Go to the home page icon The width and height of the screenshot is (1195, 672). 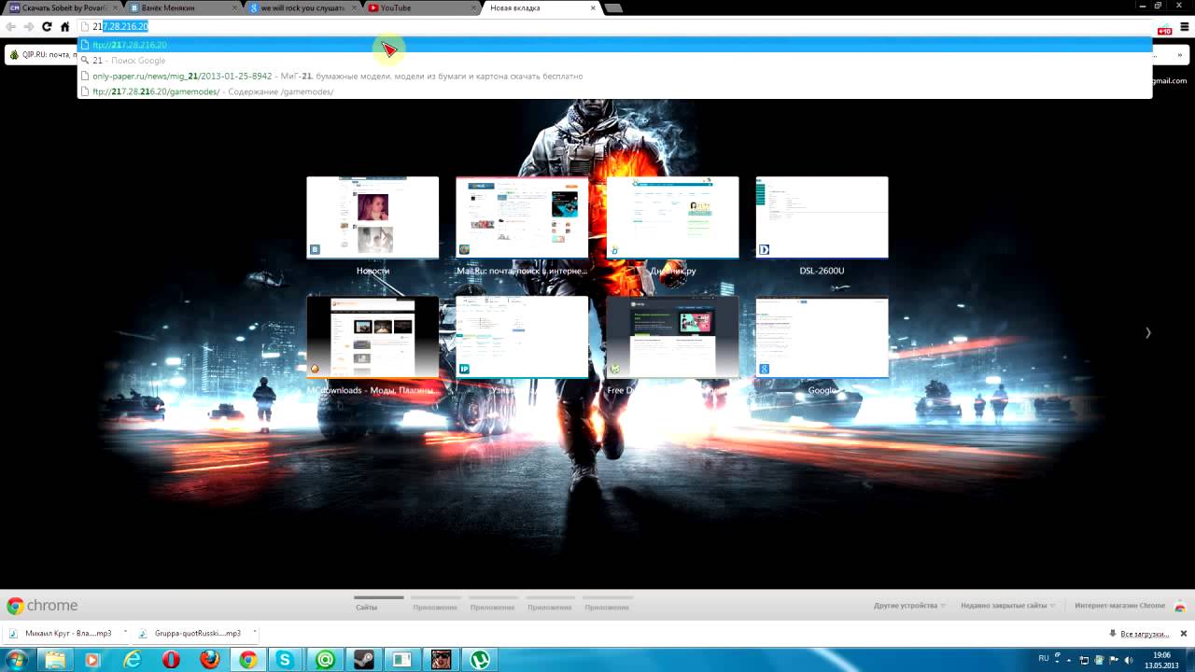(64, 27)
